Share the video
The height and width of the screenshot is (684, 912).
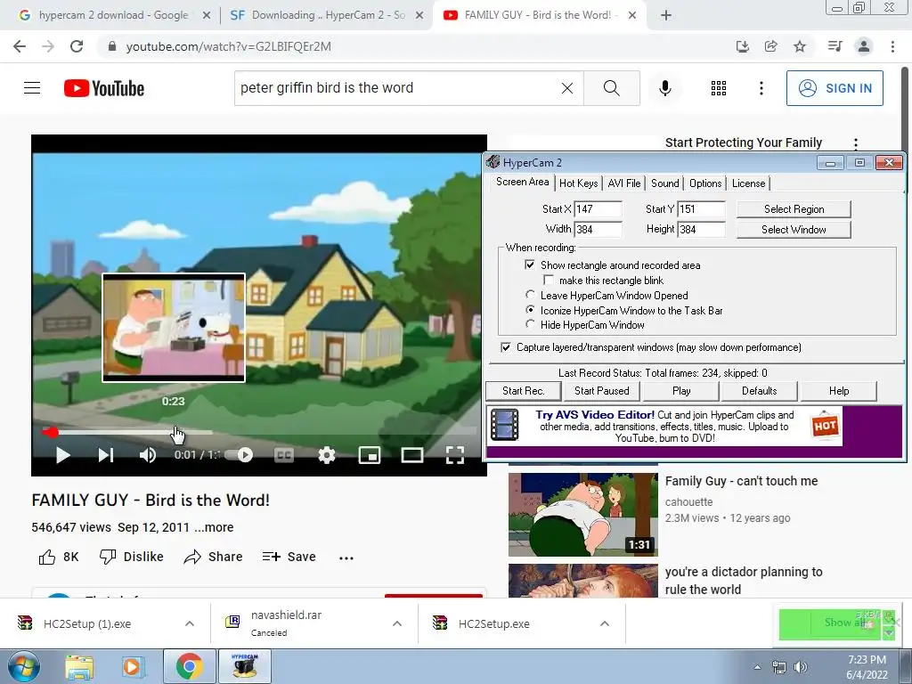pos(213,558)
